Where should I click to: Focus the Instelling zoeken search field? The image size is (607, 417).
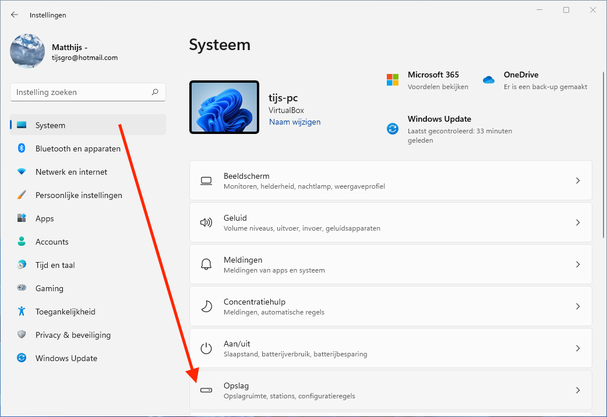82,92
